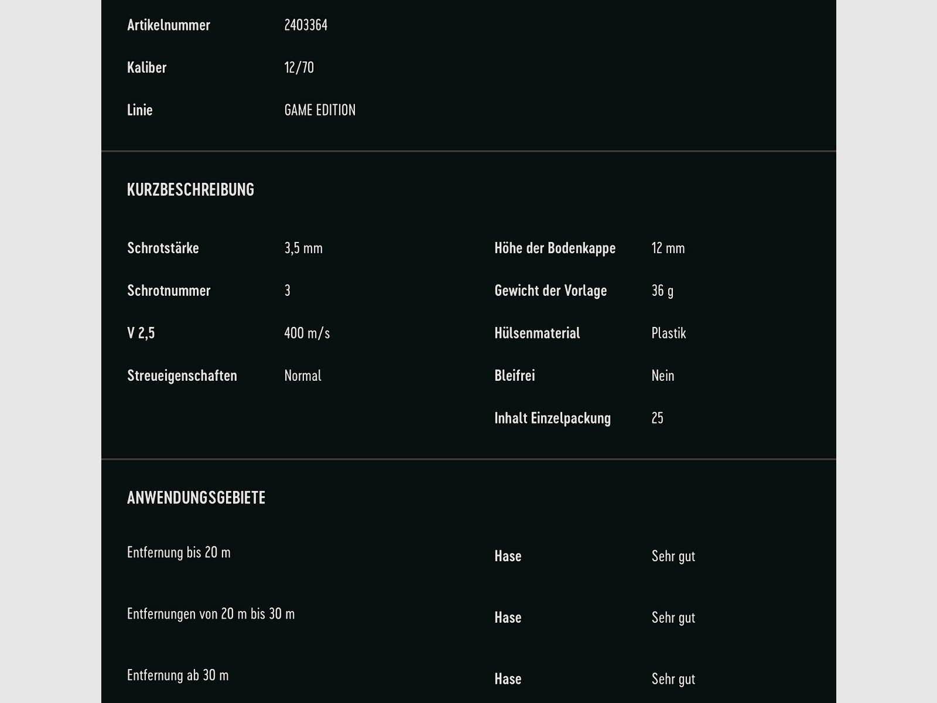Click the Hülsenmaterial value Plastik
The height and width of the screenshot is (703, 937).
[x=669, y=333]
